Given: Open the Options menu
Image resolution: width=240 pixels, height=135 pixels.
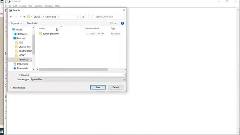Looking at the screenshot, I should [x=38, y=6].
